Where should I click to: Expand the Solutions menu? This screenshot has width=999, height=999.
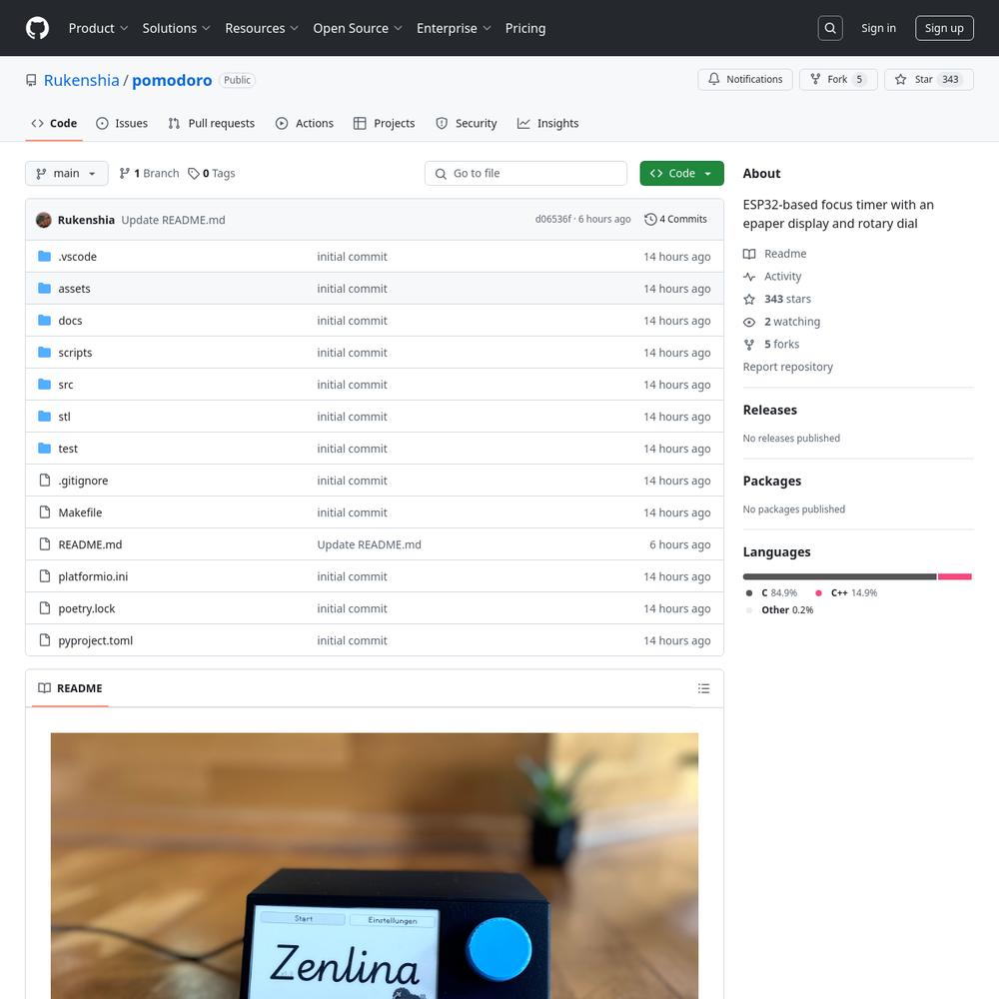(x=176, y=28)
